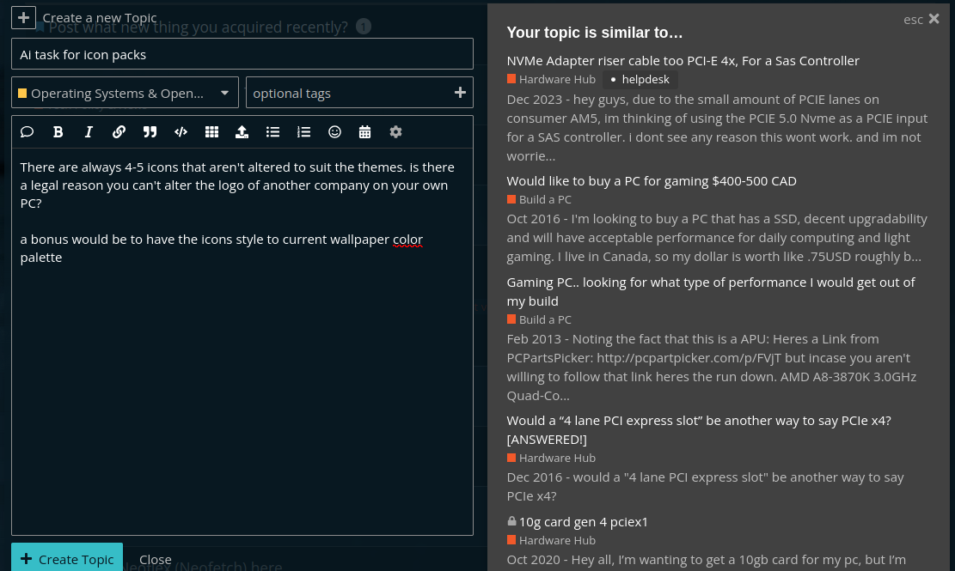The height and width of the screenshot is (571, 955).
Task: Open the emoji picker
Action: pyautogui.click(x=334, y=131)
